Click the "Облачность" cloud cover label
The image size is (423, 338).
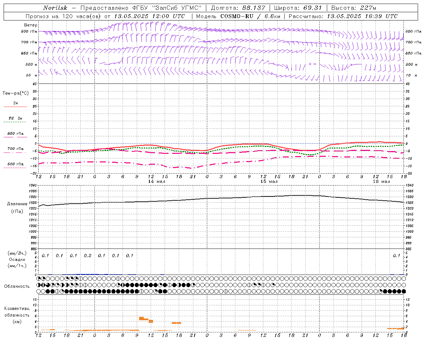pyautogui.click(x=17, y=287)
